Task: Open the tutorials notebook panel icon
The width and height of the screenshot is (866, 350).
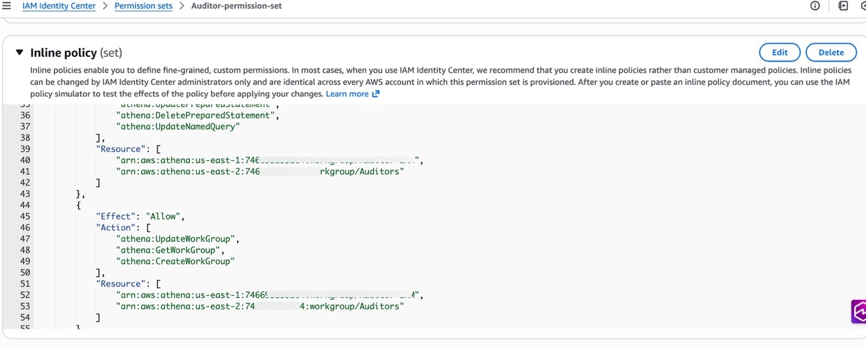Action: pos(842,6)
